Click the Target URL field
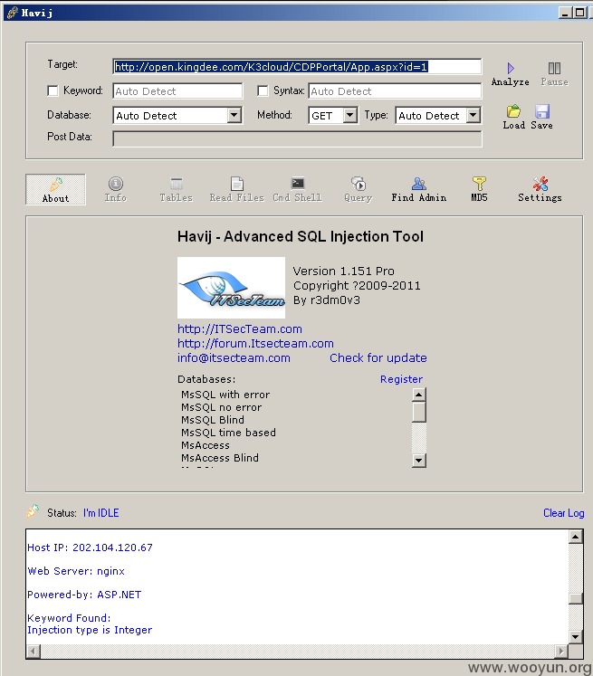593x676 pixels. [x=297, y=67]
